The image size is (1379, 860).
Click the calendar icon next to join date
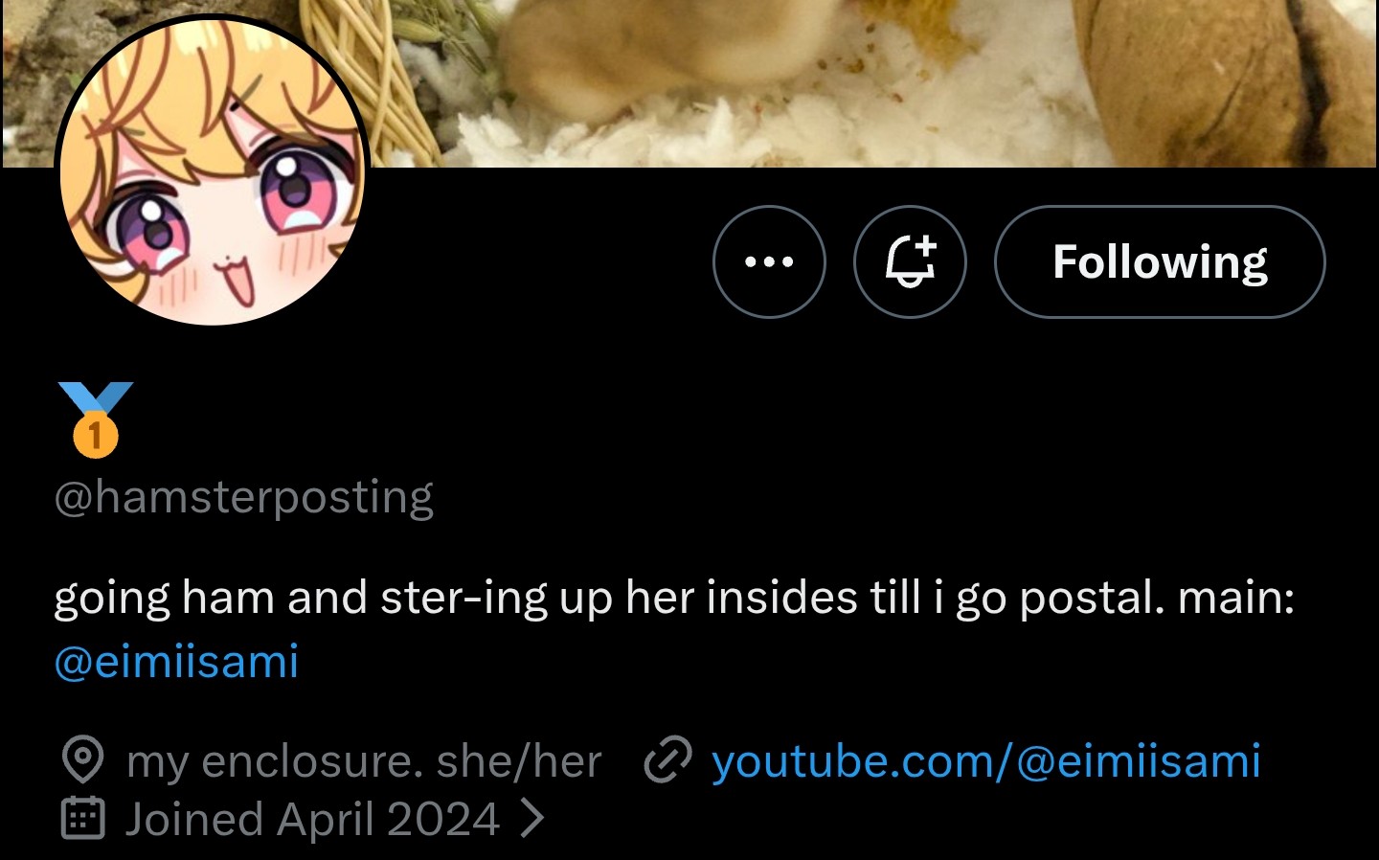(82, 819)
